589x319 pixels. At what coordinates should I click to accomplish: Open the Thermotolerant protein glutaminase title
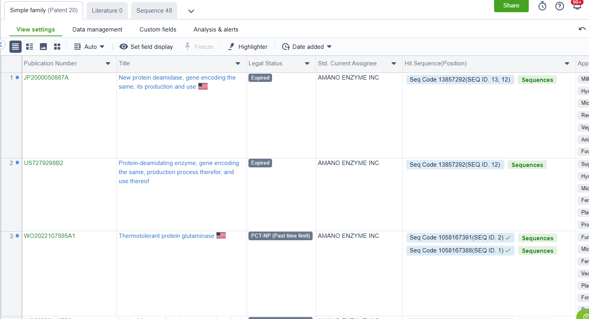pos(167,236)
